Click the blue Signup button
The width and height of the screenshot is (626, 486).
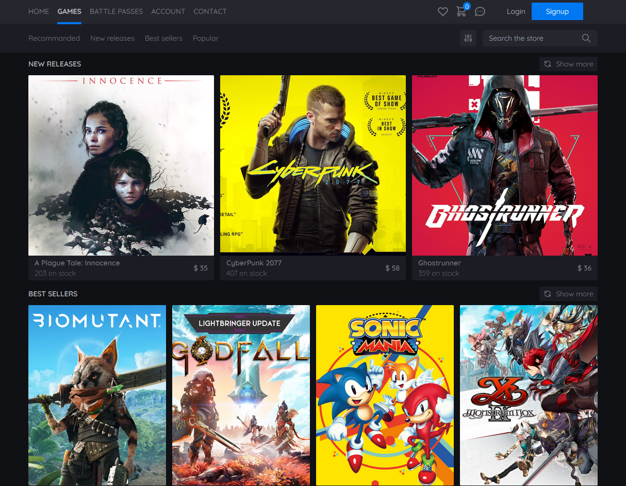[x=557, y=11]
